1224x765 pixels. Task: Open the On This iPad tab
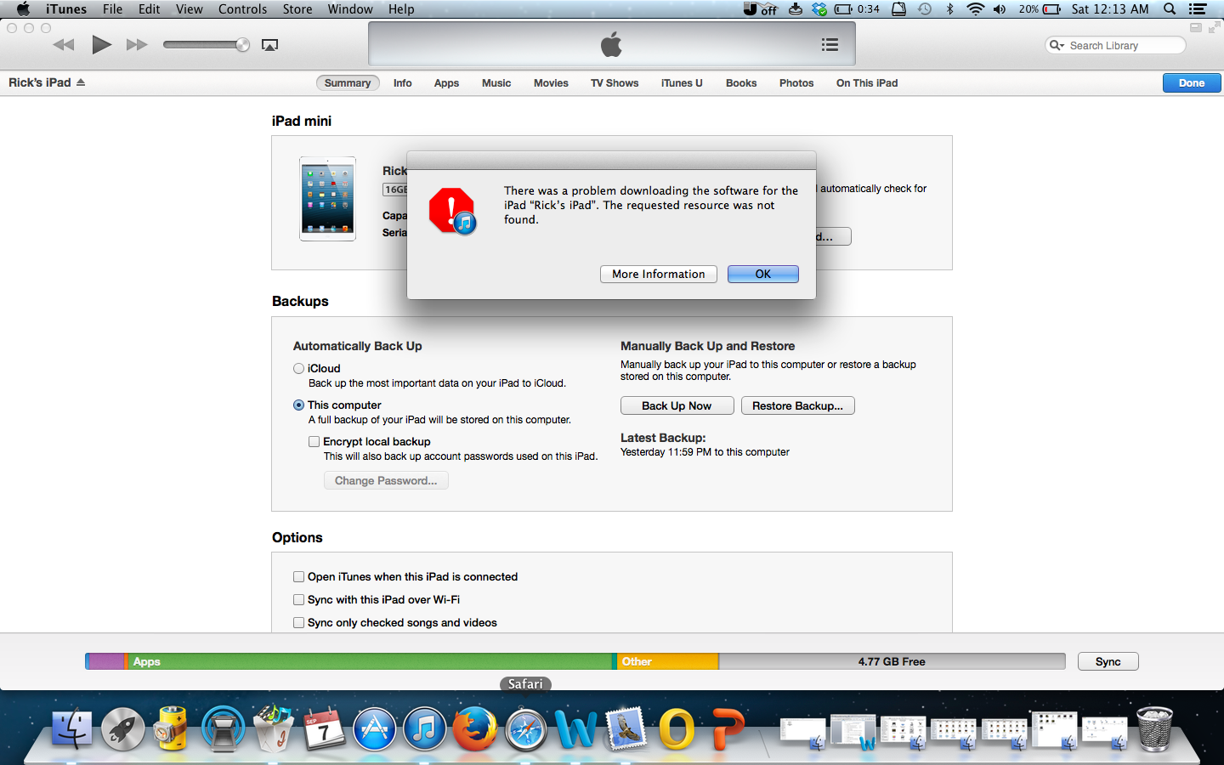(x=867, y=82)
